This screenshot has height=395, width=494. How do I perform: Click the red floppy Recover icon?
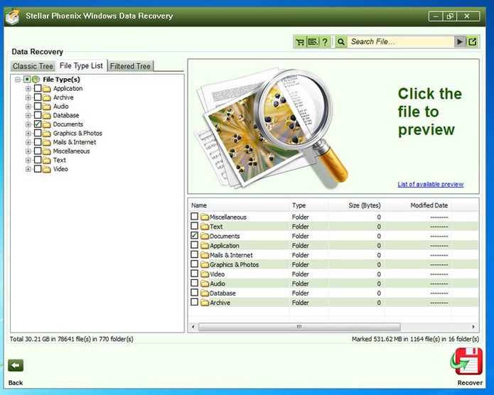pos(467,362)
